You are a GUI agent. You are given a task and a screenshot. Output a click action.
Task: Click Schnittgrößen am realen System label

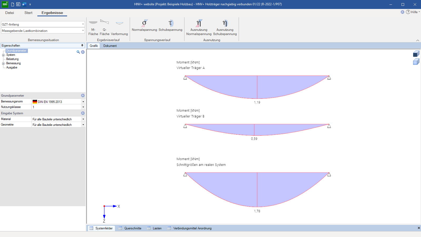(201, 165)
